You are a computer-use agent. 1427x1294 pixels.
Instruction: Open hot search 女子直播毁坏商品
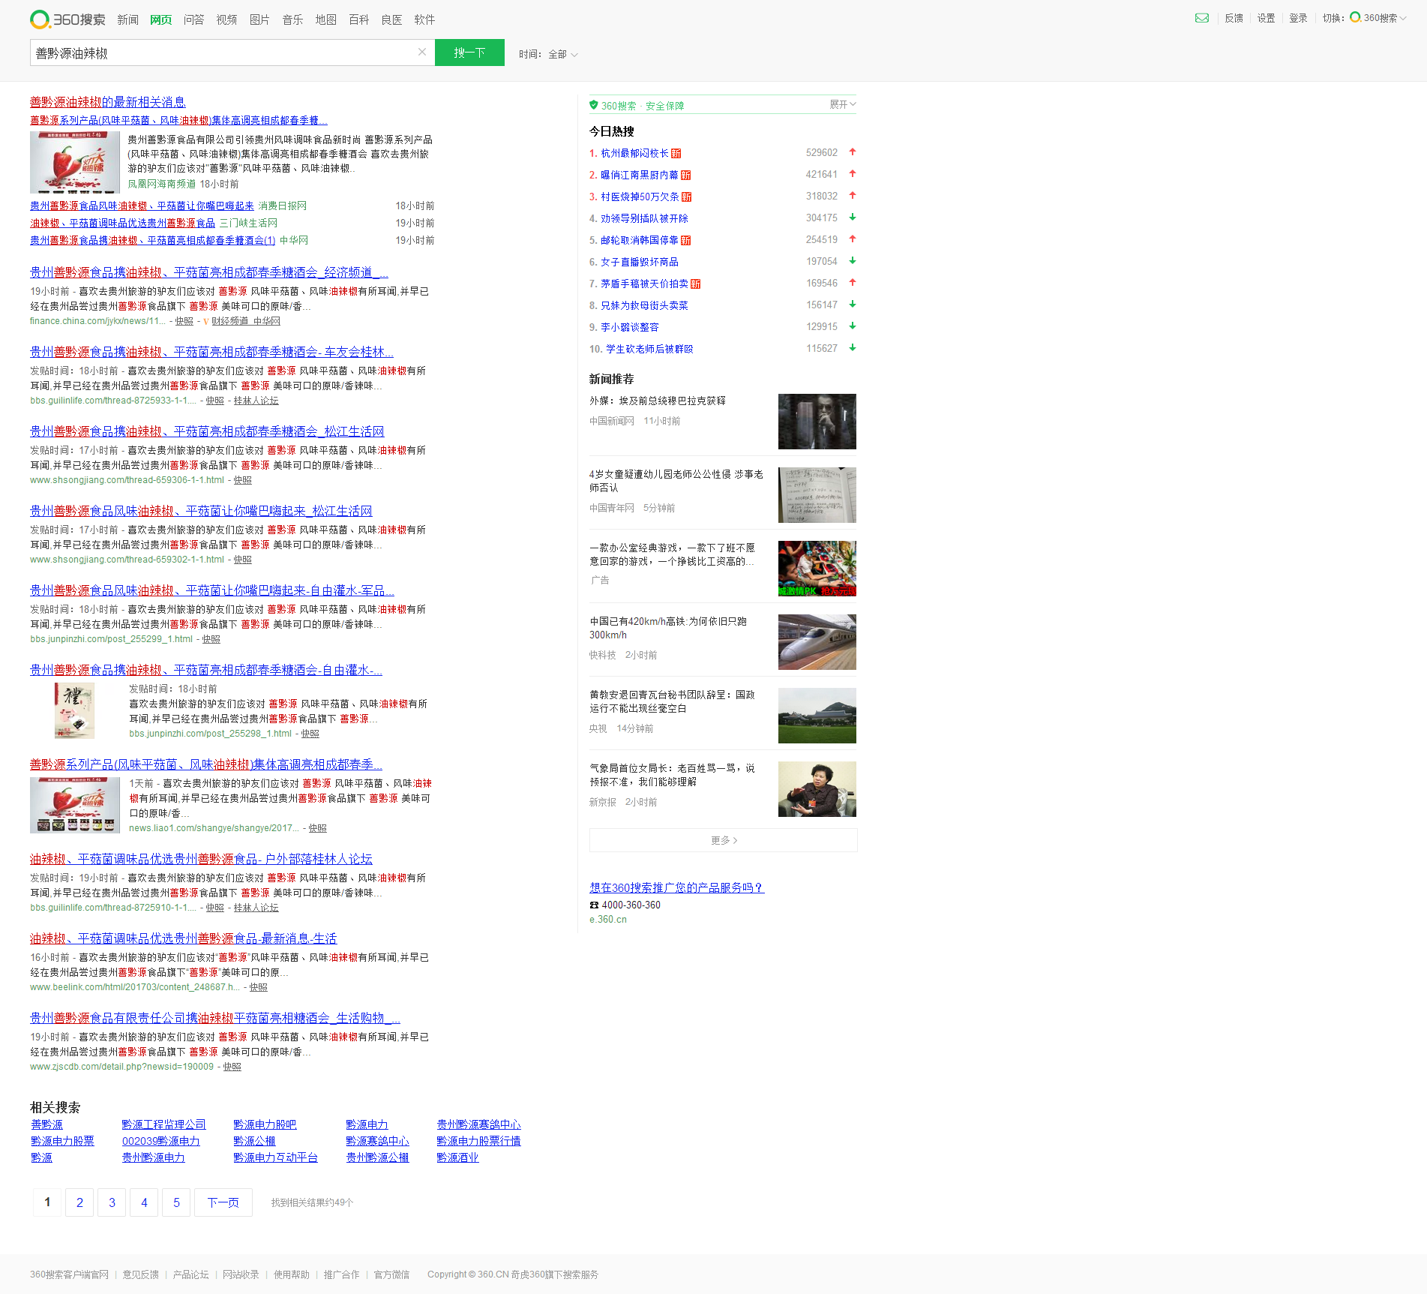[x=639, y=262]
